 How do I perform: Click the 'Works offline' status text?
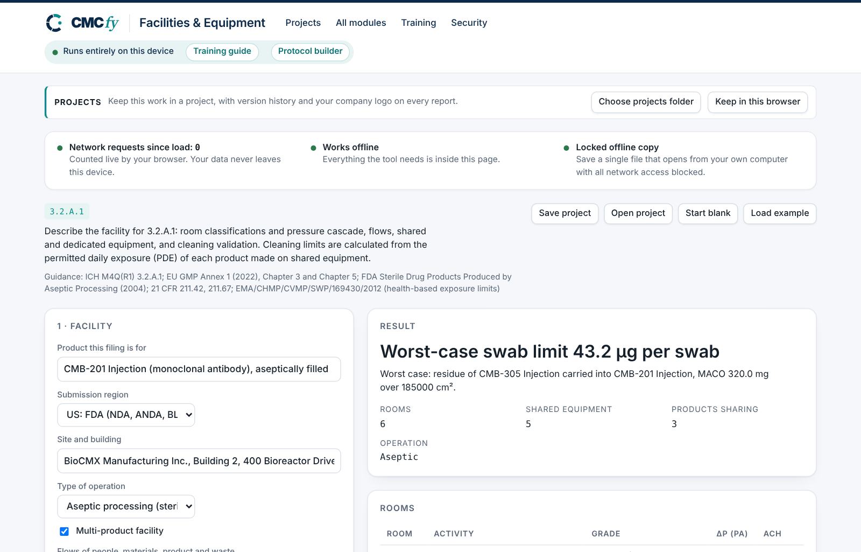click(x=351, y=148)
